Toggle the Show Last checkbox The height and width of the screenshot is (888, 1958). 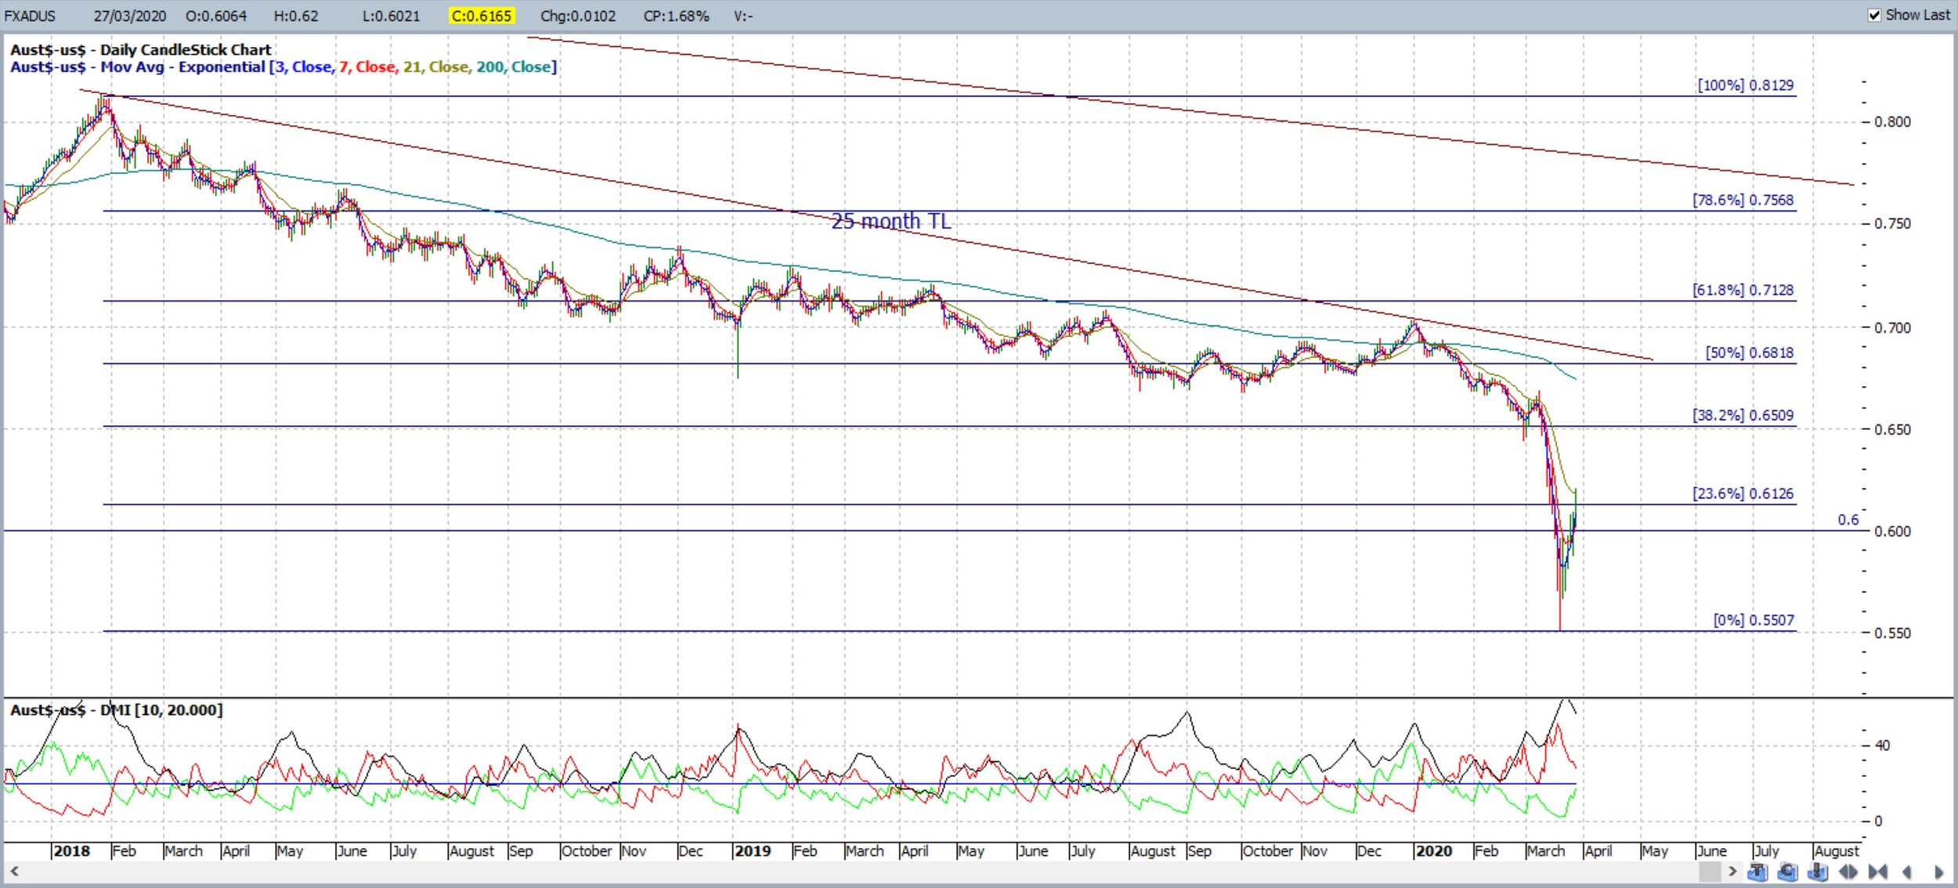[x=1874, y=15]
